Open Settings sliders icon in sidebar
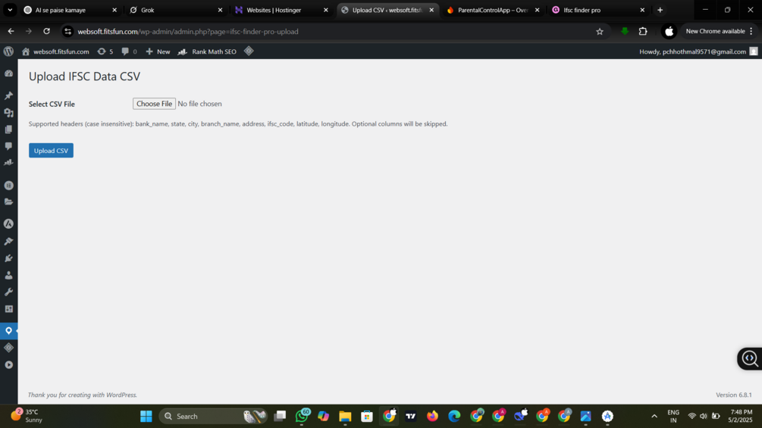The height and width of the screenshot is (428, 762). tap(9, 309)
